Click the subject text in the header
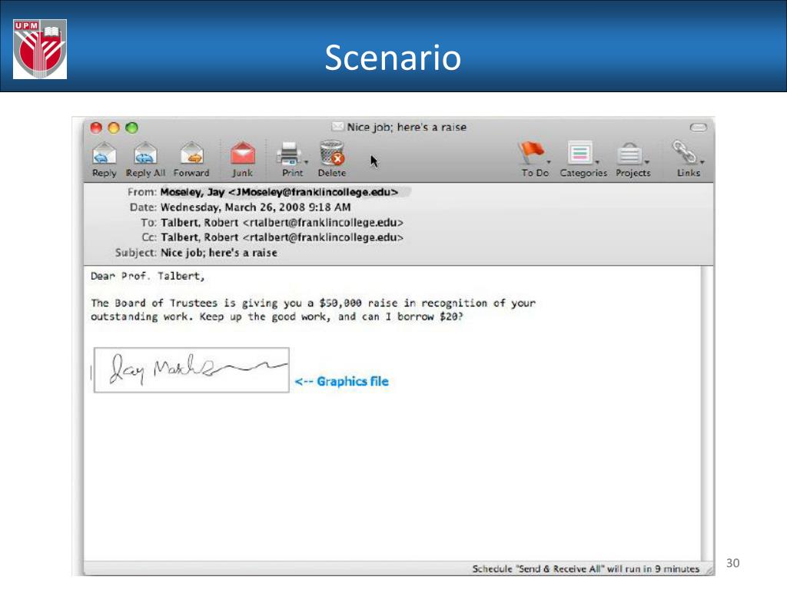The image size is (787, 590). point(219,253)
